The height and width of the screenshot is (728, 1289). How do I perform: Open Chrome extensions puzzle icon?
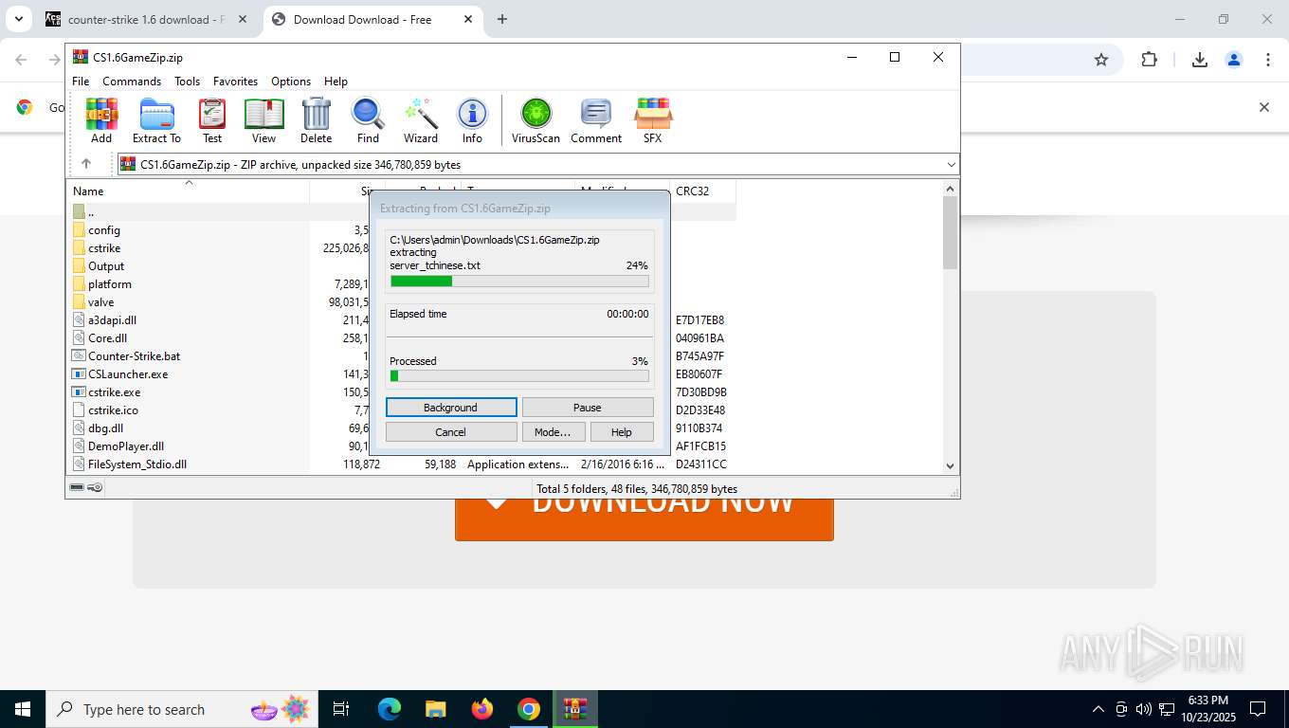click(x=1149, y=60)
